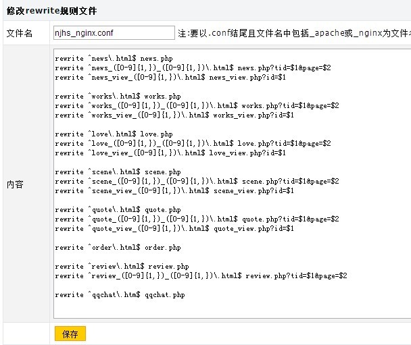Click the 修改rewrite规则文件 heading
This screenshot has height=345, width=411.
point(51,11)
